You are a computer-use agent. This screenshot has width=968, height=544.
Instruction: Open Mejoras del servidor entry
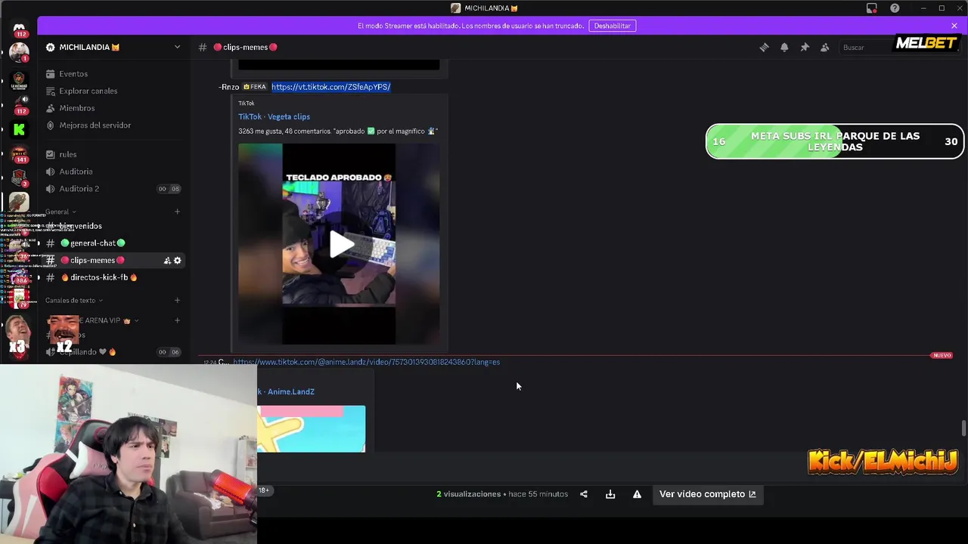pos(95,125)
